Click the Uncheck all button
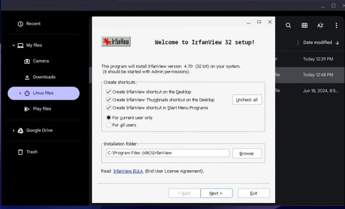This screenshot has height=209, width=345. (x=247, y=100)
